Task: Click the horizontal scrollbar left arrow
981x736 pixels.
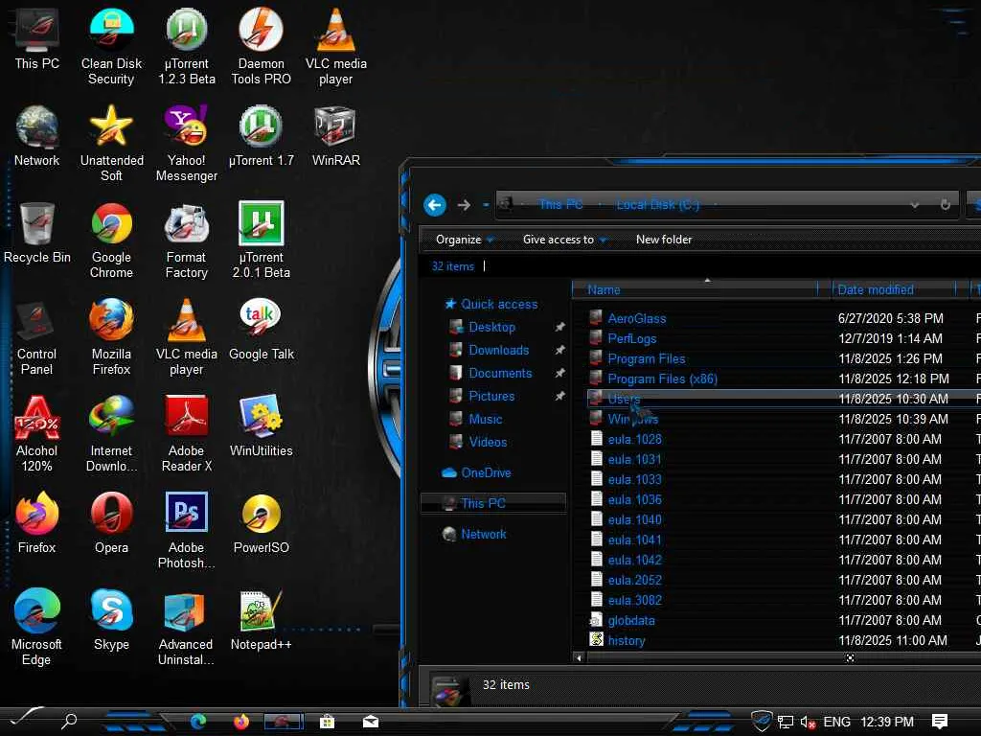Action: tap(579, 657)
